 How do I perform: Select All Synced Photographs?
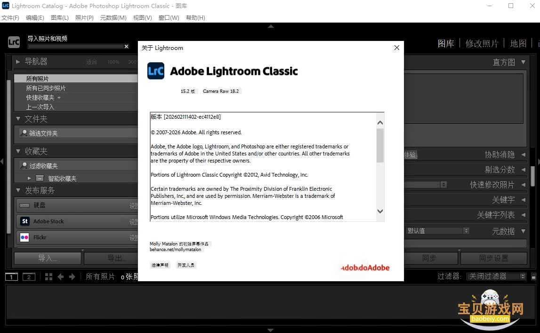coord(76,88)
